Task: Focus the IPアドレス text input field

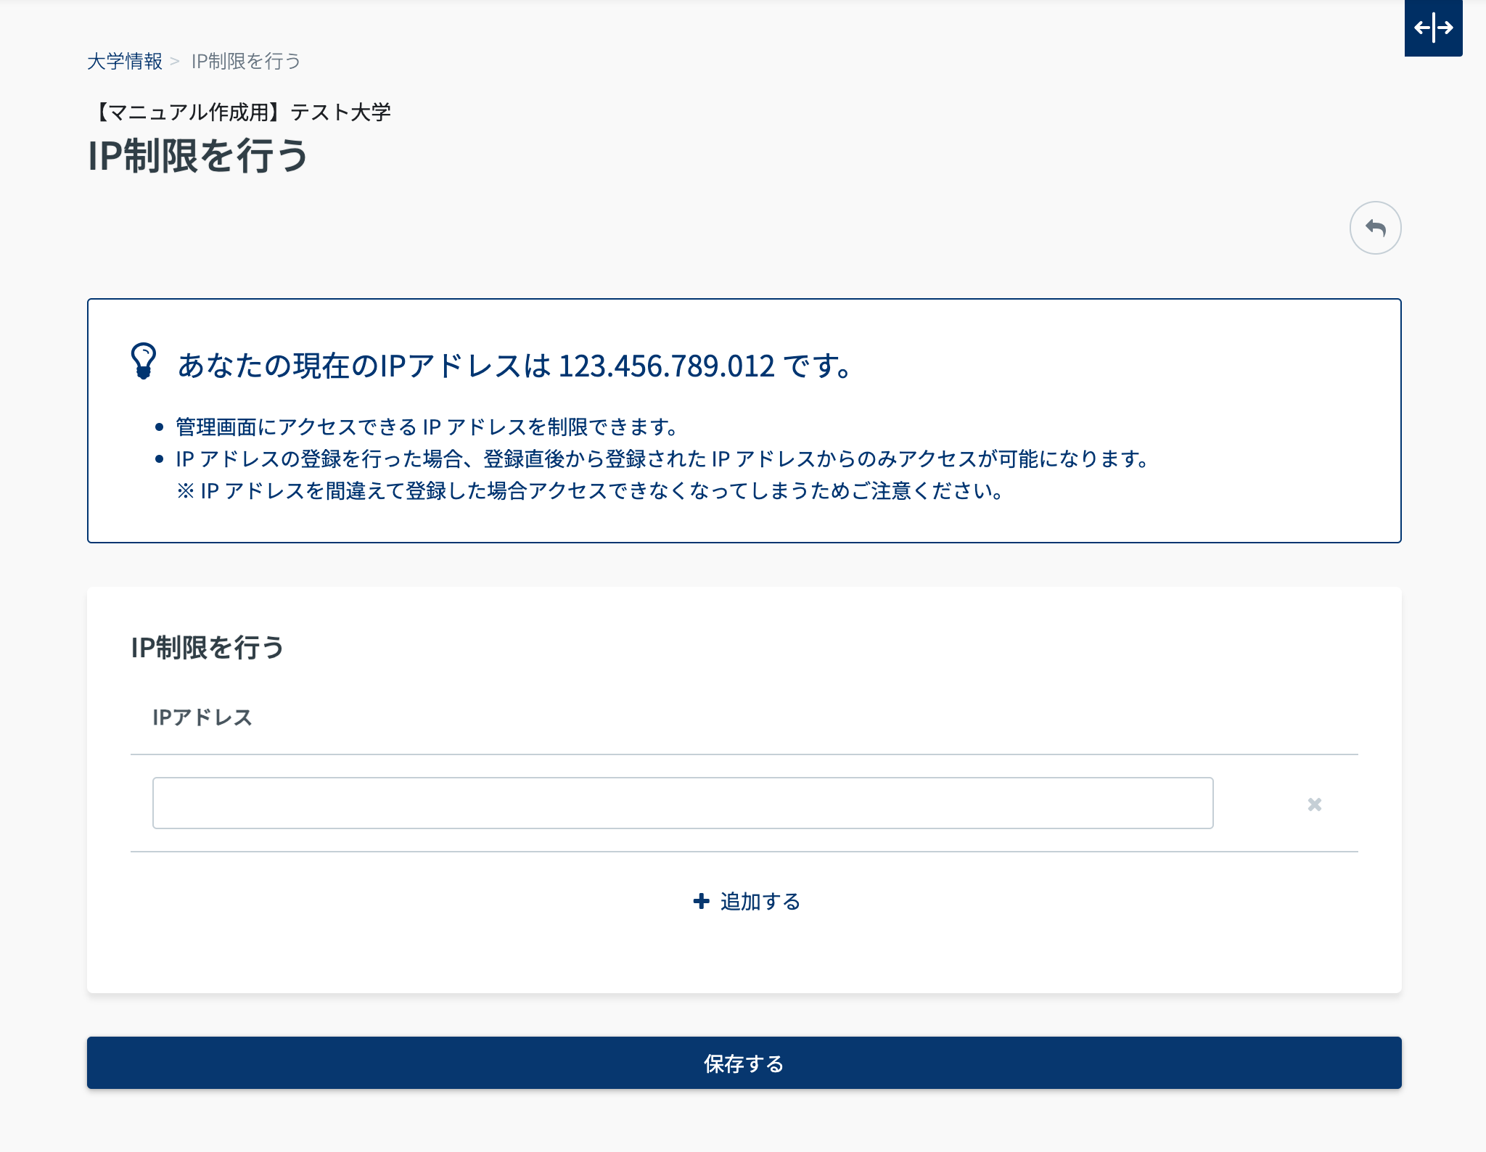Action: [x=682, y=803]
